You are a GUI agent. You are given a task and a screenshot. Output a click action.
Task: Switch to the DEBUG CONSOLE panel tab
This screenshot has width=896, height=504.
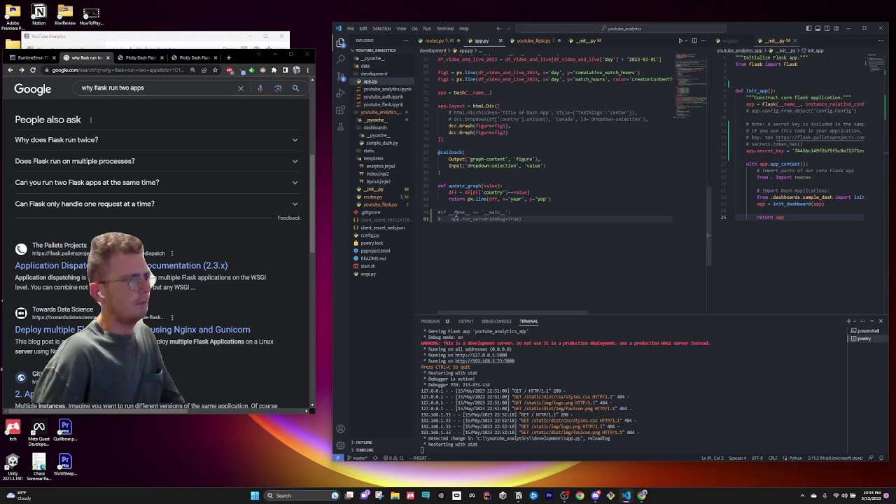[x=496, y=321]
